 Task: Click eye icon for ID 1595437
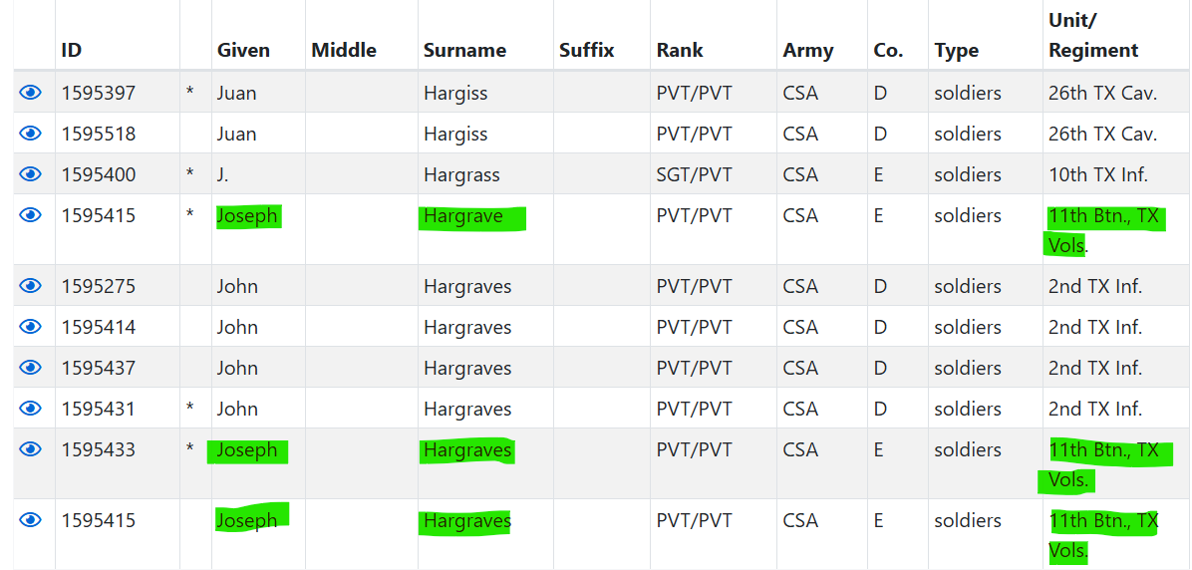point(31,368)
